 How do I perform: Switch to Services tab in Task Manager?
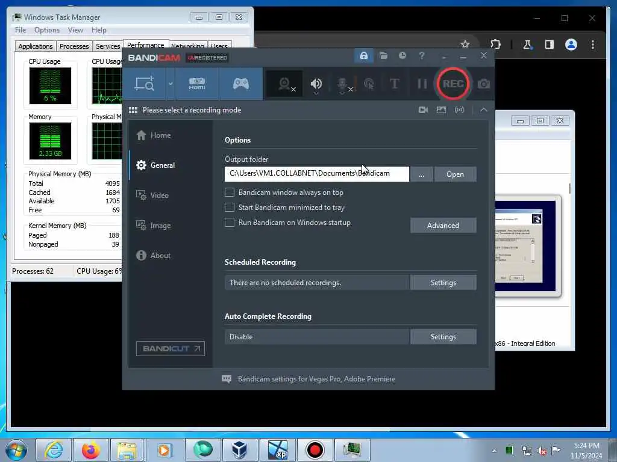(x=108, y=46)
